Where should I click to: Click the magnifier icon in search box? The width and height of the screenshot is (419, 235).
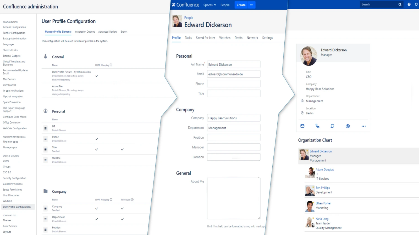pos(400,4)
